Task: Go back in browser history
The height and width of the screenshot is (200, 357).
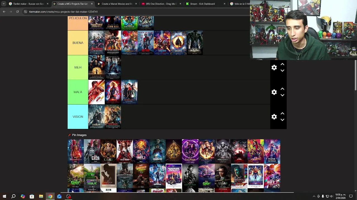Action: point(4,12)
